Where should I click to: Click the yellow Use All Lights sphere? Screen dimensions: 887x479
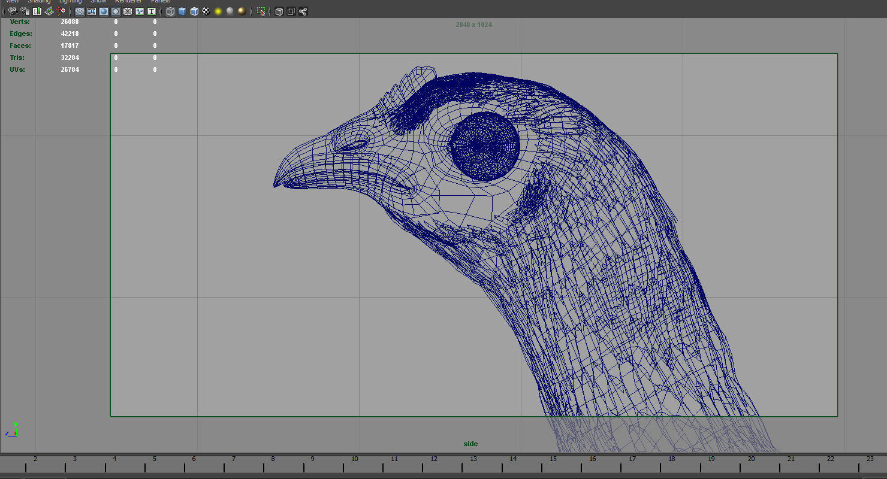pos(218,11)
